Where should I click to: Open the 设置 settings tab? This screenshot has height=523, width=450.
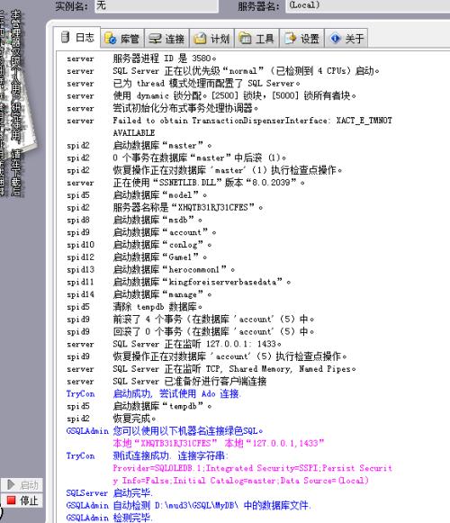(301, 39)
